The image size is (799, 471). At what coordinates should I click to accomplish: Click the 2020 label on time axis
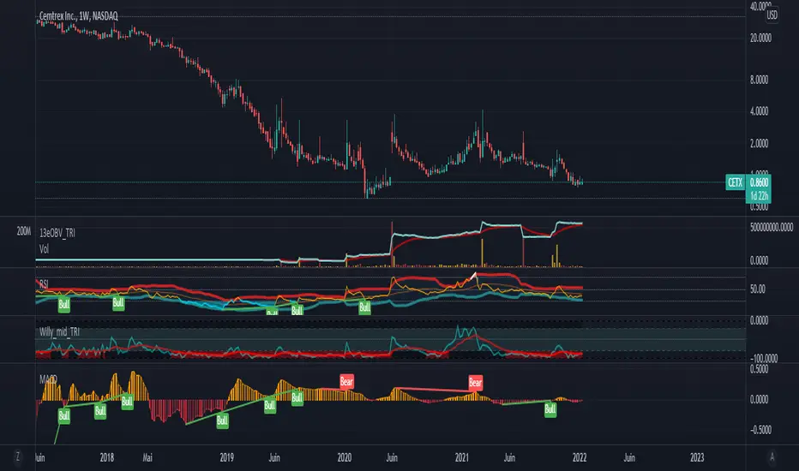[x=345, y=457]
